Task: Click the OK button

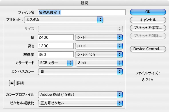Action: pos(148,12)
